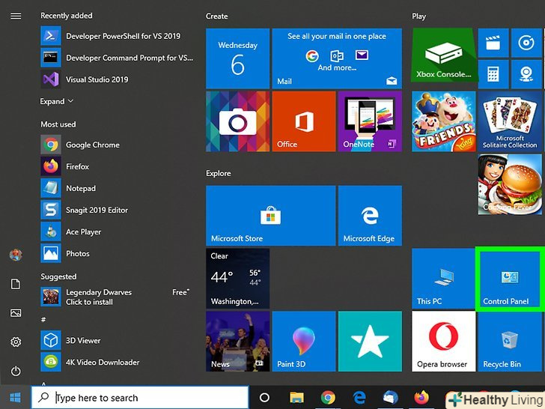Click the Microsoft Edge tile

point(369,215)
